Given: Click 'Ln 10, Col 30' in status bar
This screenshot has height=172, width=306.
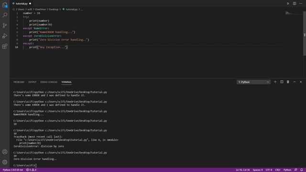Looking at the screenshot, I should tap(242, 170).
